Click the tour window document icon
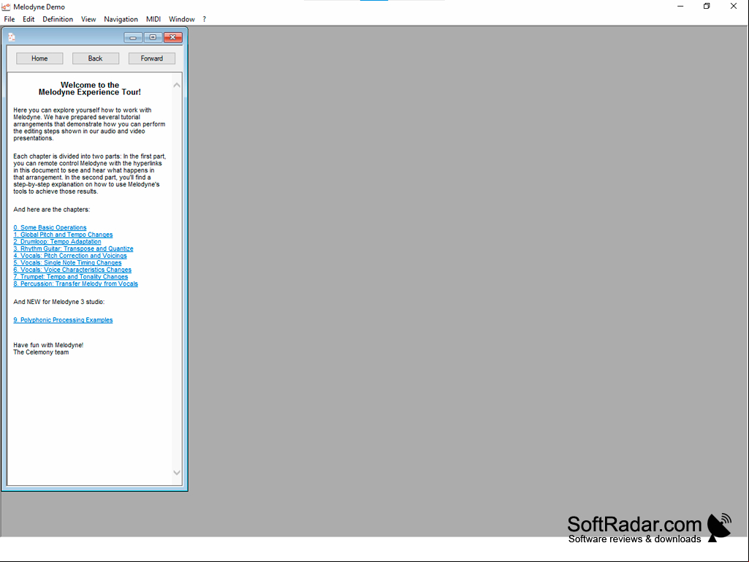 12,37
